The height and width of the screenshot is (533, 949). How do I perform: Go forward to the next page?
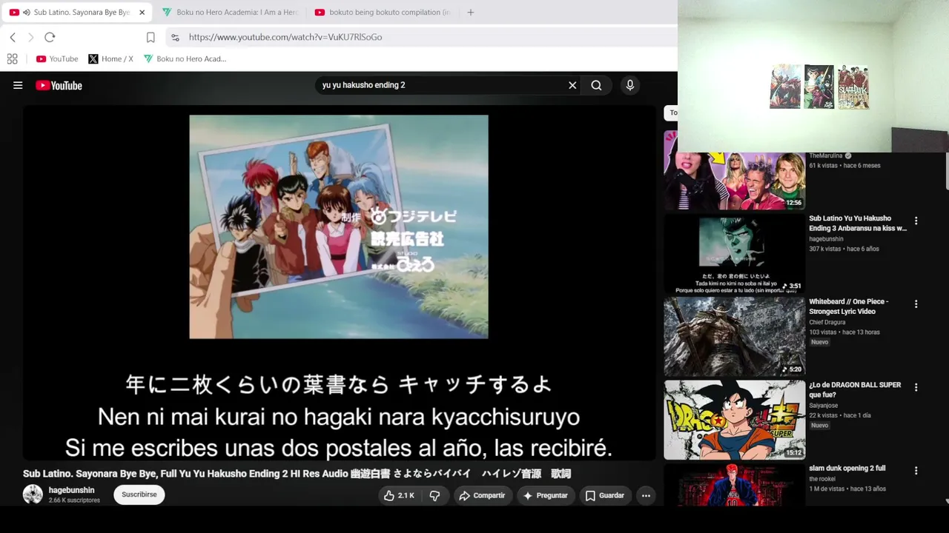pos(30,37)
